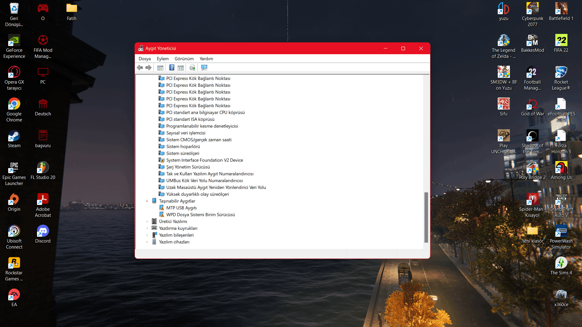Toggle the action pane toolbar icon
Image resolution: width=582 pixels, height=327 pixels.
pyautogui.click(x=181, y=68)
